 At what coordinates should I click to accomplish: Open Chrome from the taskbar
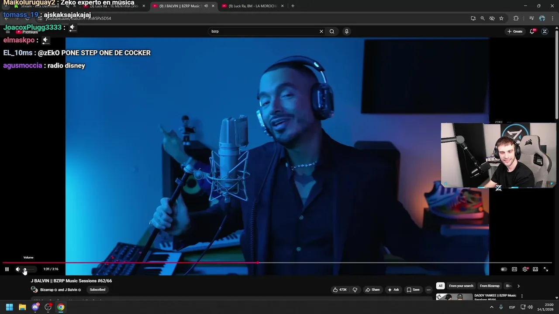[x=61, y=307]
